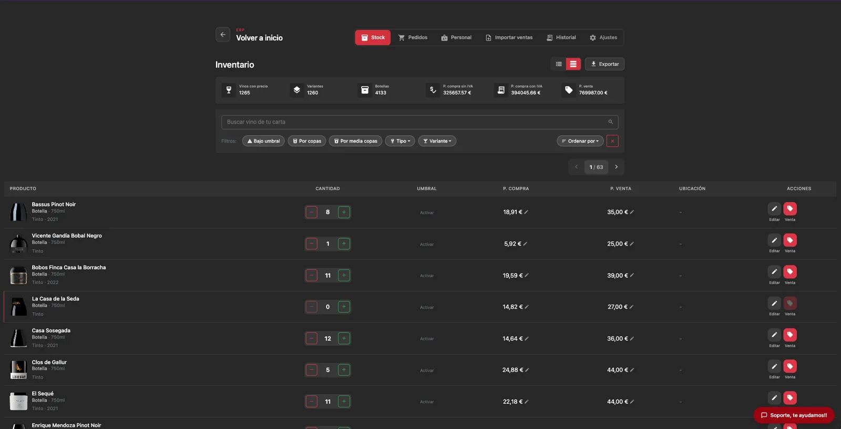Click the back arrow next to Volver a inicio
This screenshot has height=429, width=841.
click(x=223, y=35)
